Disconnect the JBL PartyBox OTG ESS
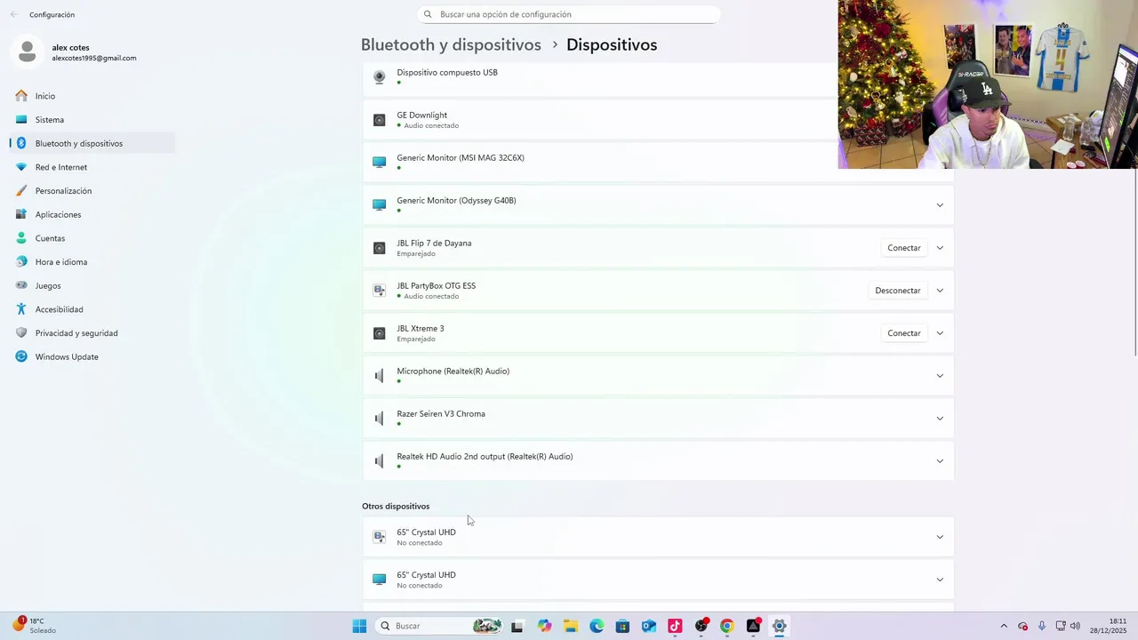The image size is (1138, 640). (x=897, y=291)
